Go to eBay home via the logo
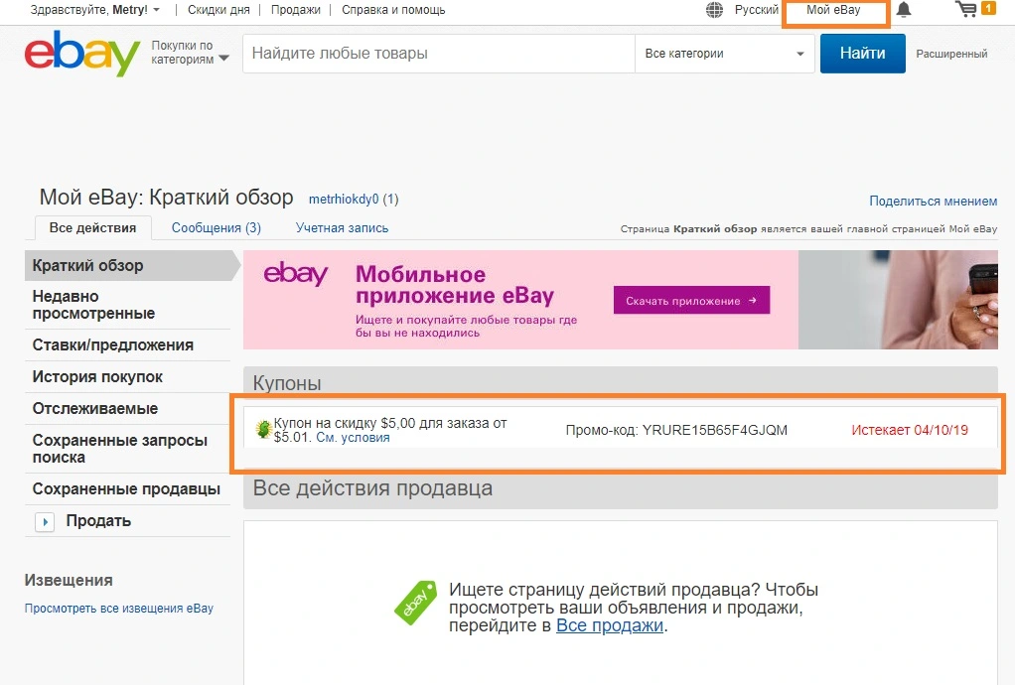This screenshot has height=685, width=1015. point(82,53)
